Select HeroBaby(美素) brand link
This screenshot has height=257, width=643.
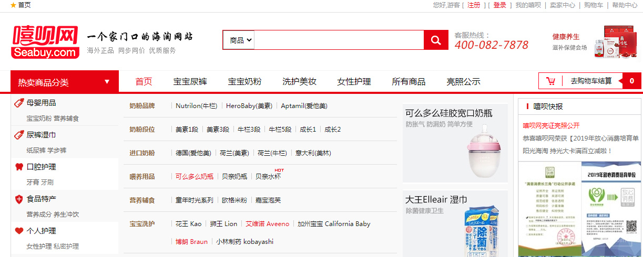(249, 106)
